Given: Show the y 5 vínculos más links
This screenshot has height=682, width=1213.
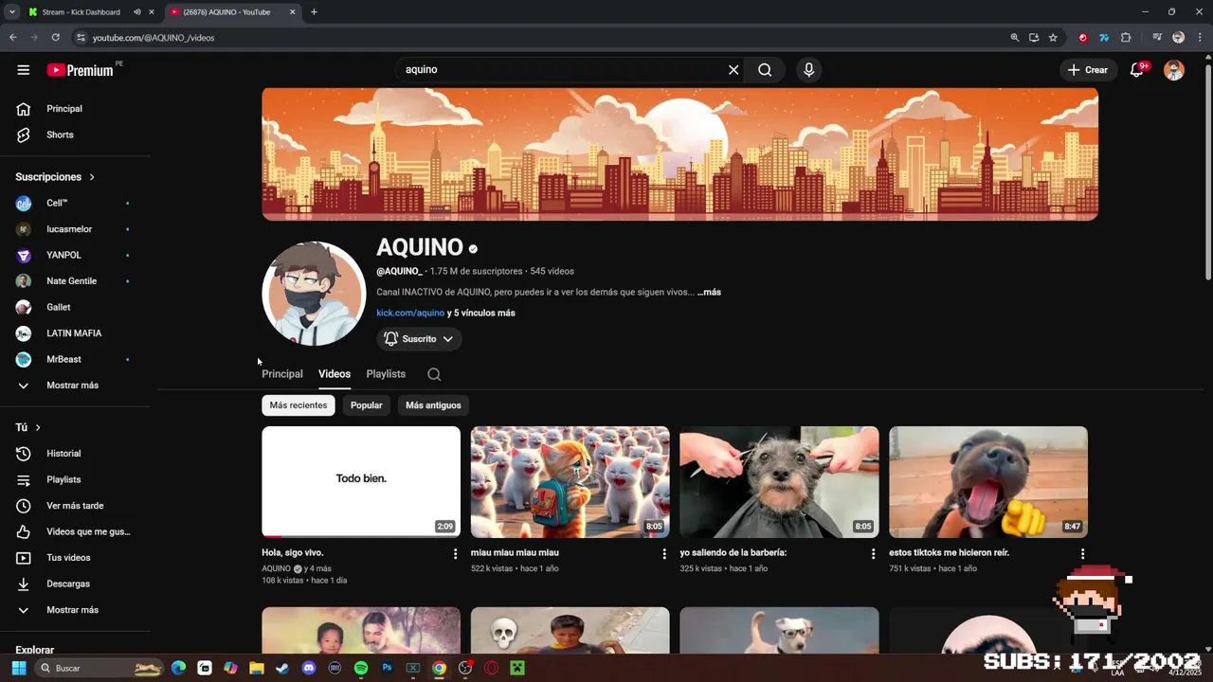Looking at the screenshot, I should [481, 313].
